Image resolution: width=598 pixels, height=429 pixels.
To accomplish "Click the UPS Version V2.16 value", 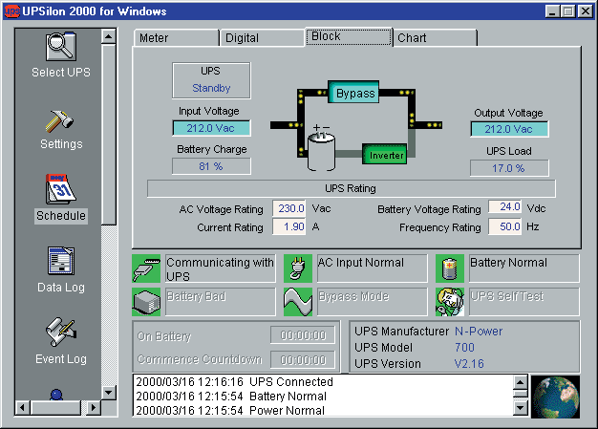I will [469, 363].
